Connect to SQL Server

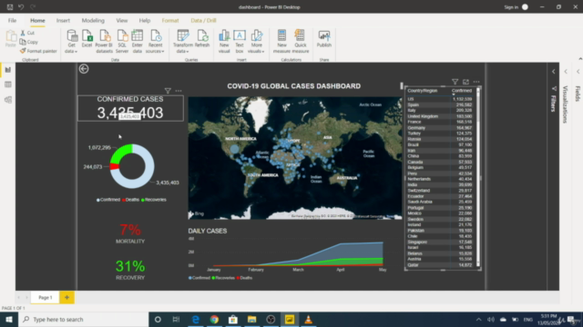[122, 42]
